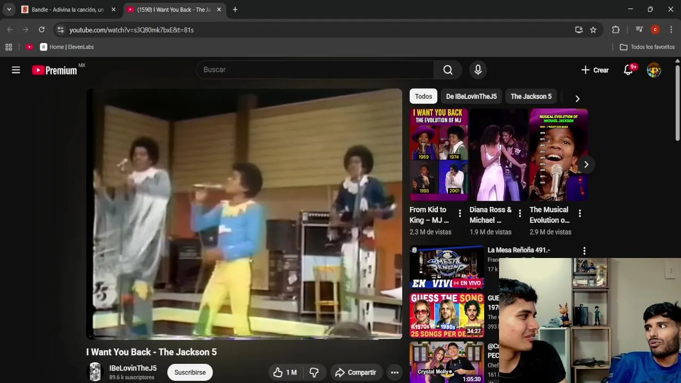Viewport: 681px width, 383px height.
Task: Dislike the video with thumbs down
Action: pos(314,372)
